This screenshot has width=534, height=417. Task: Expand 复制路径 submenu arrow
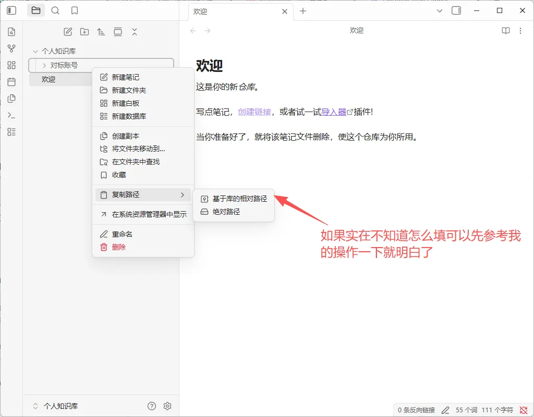click(183, 195)
